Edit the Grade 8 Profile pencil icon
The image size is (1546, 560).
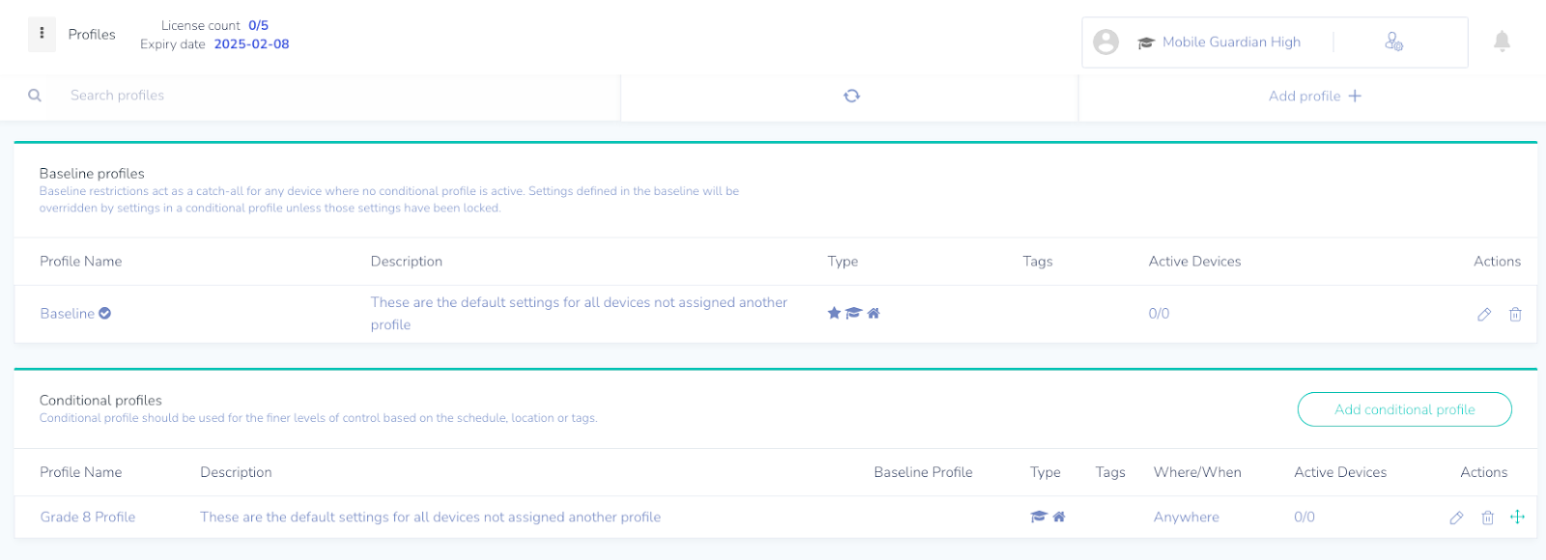click(x=1456, y=518)
